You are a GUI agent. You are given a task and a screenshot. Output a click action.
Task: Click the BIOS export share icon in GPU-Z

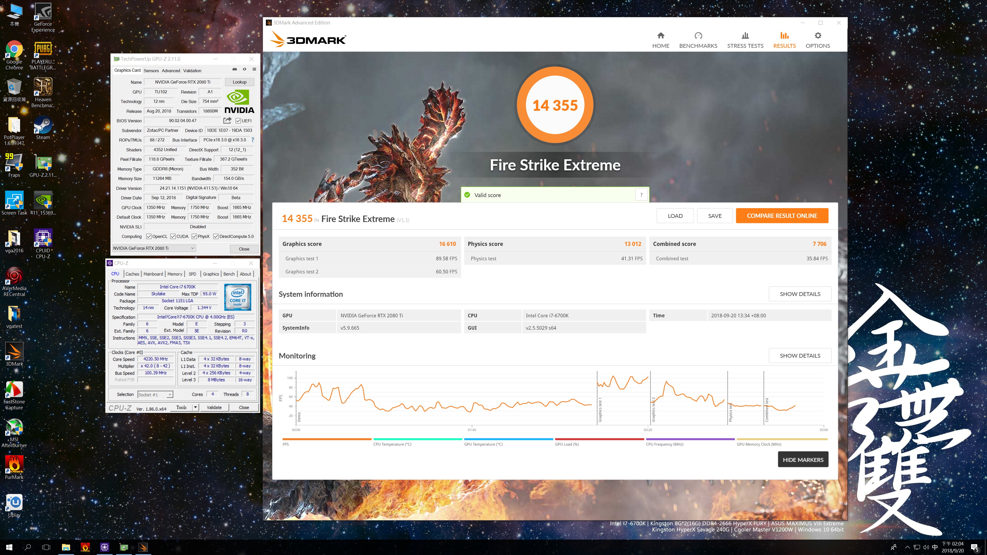(227, 120)
